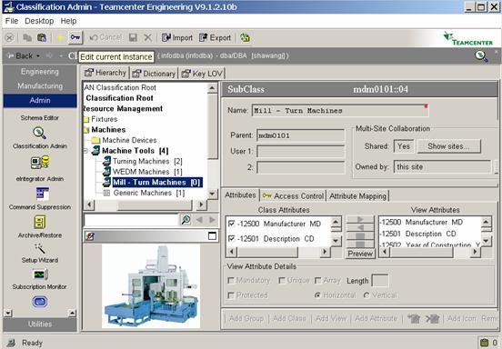Screen dimensions: 502x349
Task: Click the Add Class button
Action: point(289,318)
